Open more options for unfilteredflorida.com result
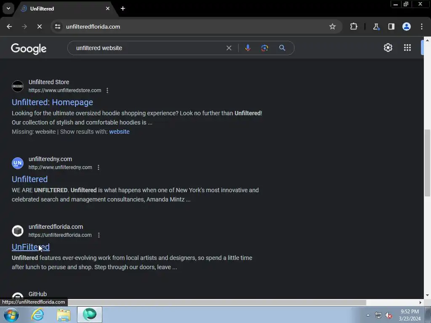Screen dimensions: 431x323 pos(98,235)
